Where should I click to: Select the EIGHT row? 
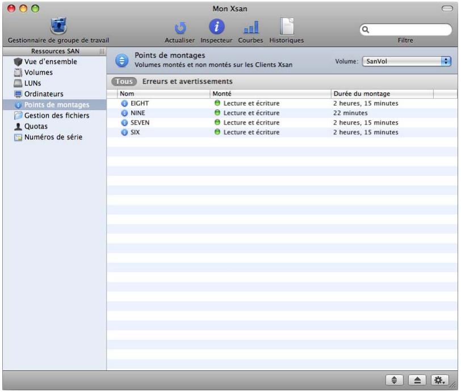tap(282, 103)
